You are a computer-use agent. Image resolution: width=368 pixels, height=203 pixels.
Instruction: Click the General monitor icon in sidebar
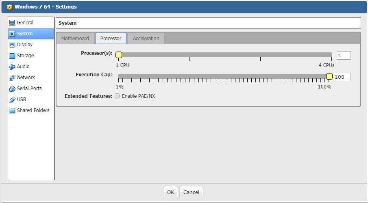click(12, 23)
